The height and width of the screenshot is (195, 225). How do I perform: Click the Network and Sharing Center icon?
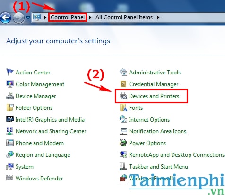pyautogui.click(x=10, y=131)
